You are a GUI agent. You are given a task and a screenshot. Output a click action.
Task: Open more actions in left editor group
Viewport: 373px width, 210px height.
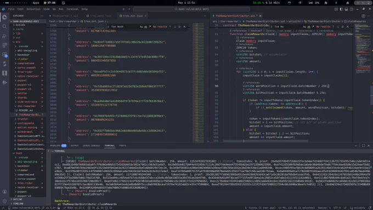pos(205,16)
